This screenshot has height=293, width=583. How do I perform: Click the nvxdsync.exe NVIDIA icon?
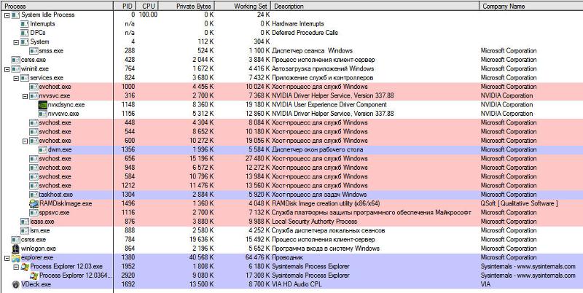pos(43,105)
